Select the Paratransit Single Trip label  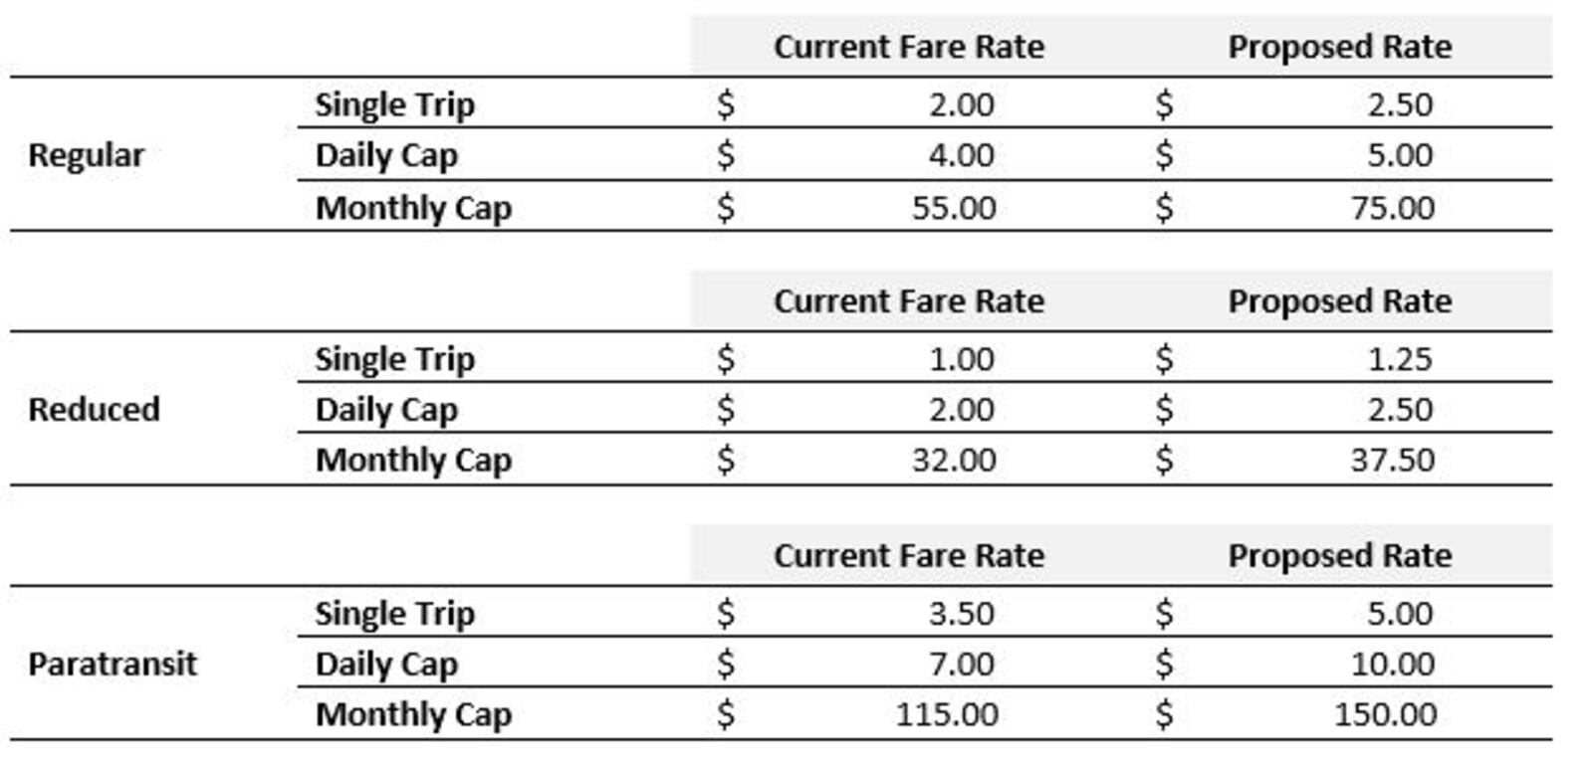pos(394,614)
